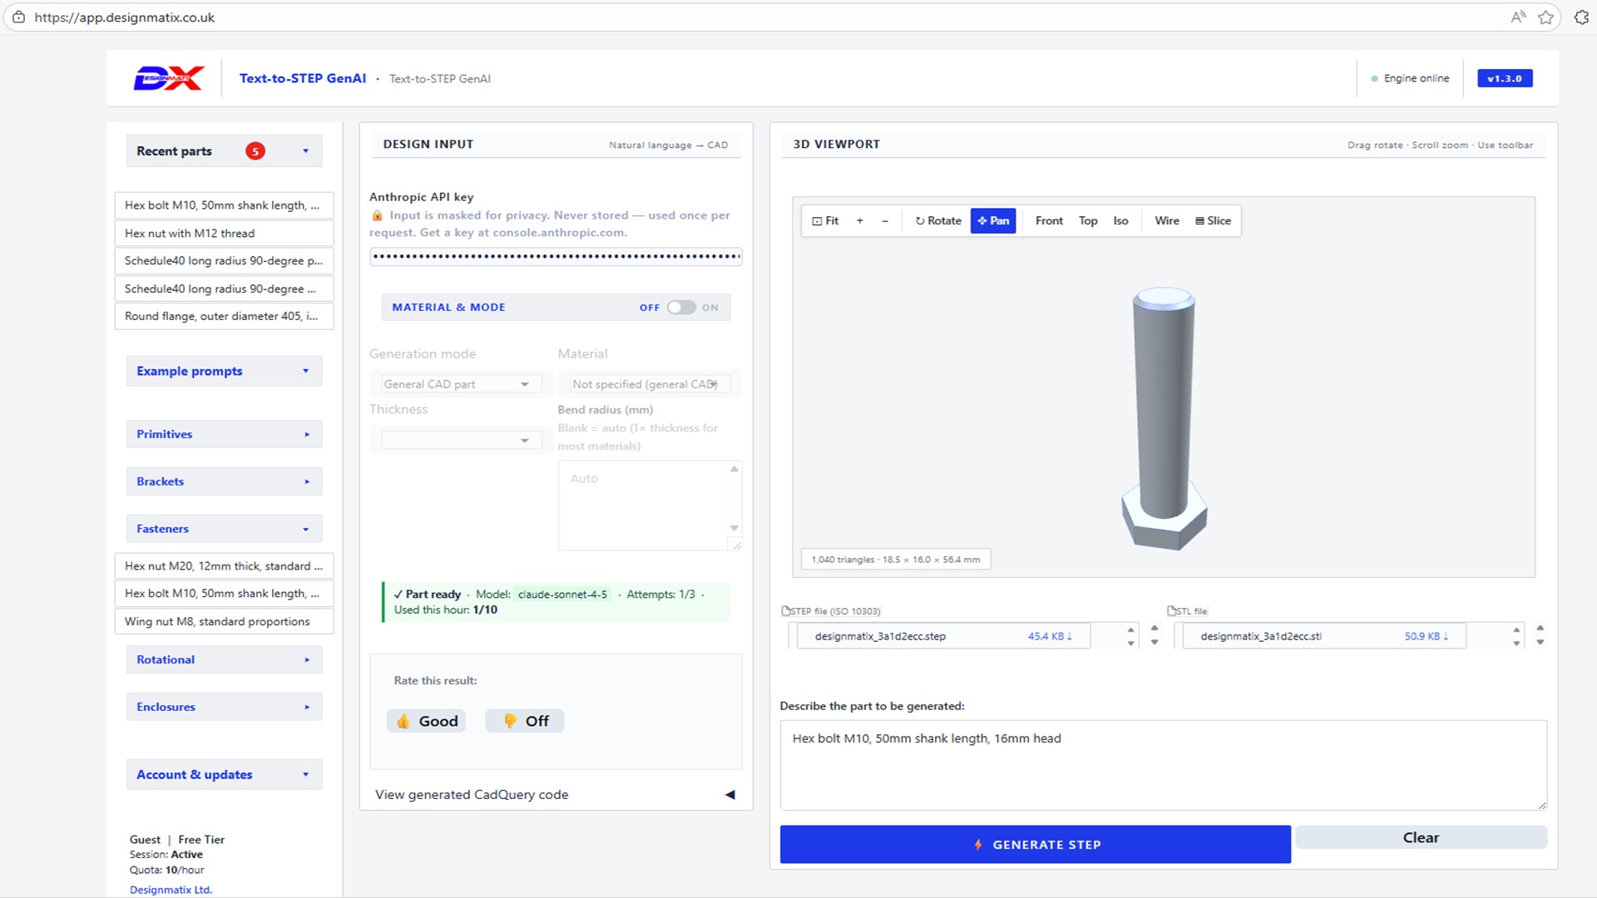Image resolution: width=1597 pixels, height=898 pixels.
Task: Select the Rotate tool in viewport toolbar
Action: coord(938,220)
